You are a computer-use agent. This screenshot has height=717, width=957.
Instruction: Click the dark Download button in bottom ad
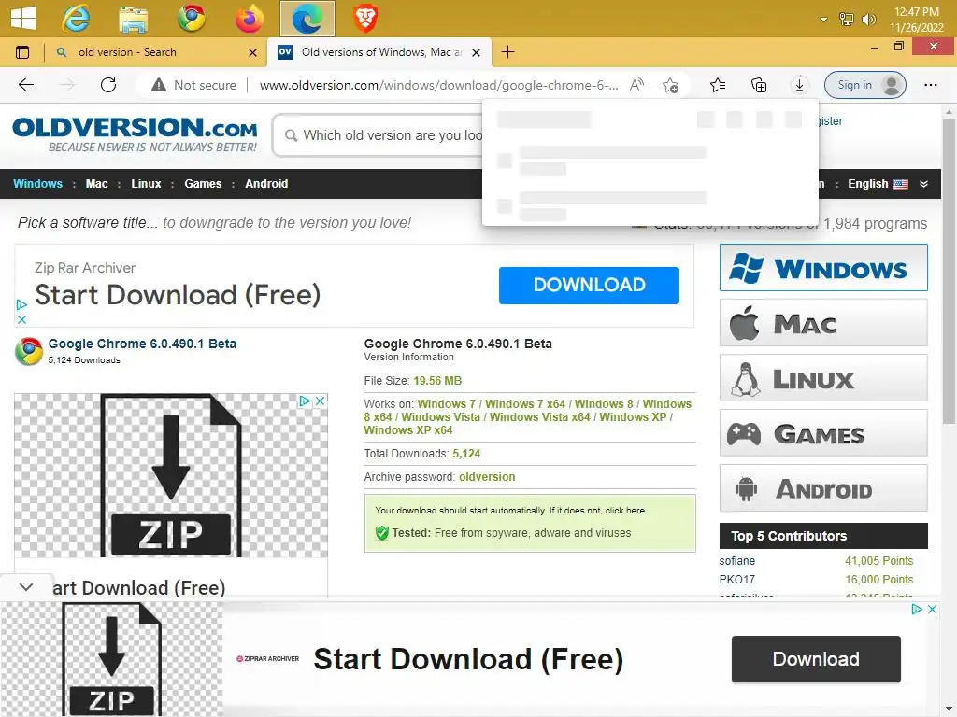click(816, 659)
